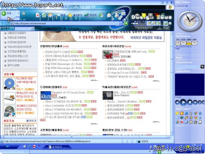The height and width of the screenshot is (154, 205).
Task: Open the Search pane magnifier button
Action: click(61, 15)
